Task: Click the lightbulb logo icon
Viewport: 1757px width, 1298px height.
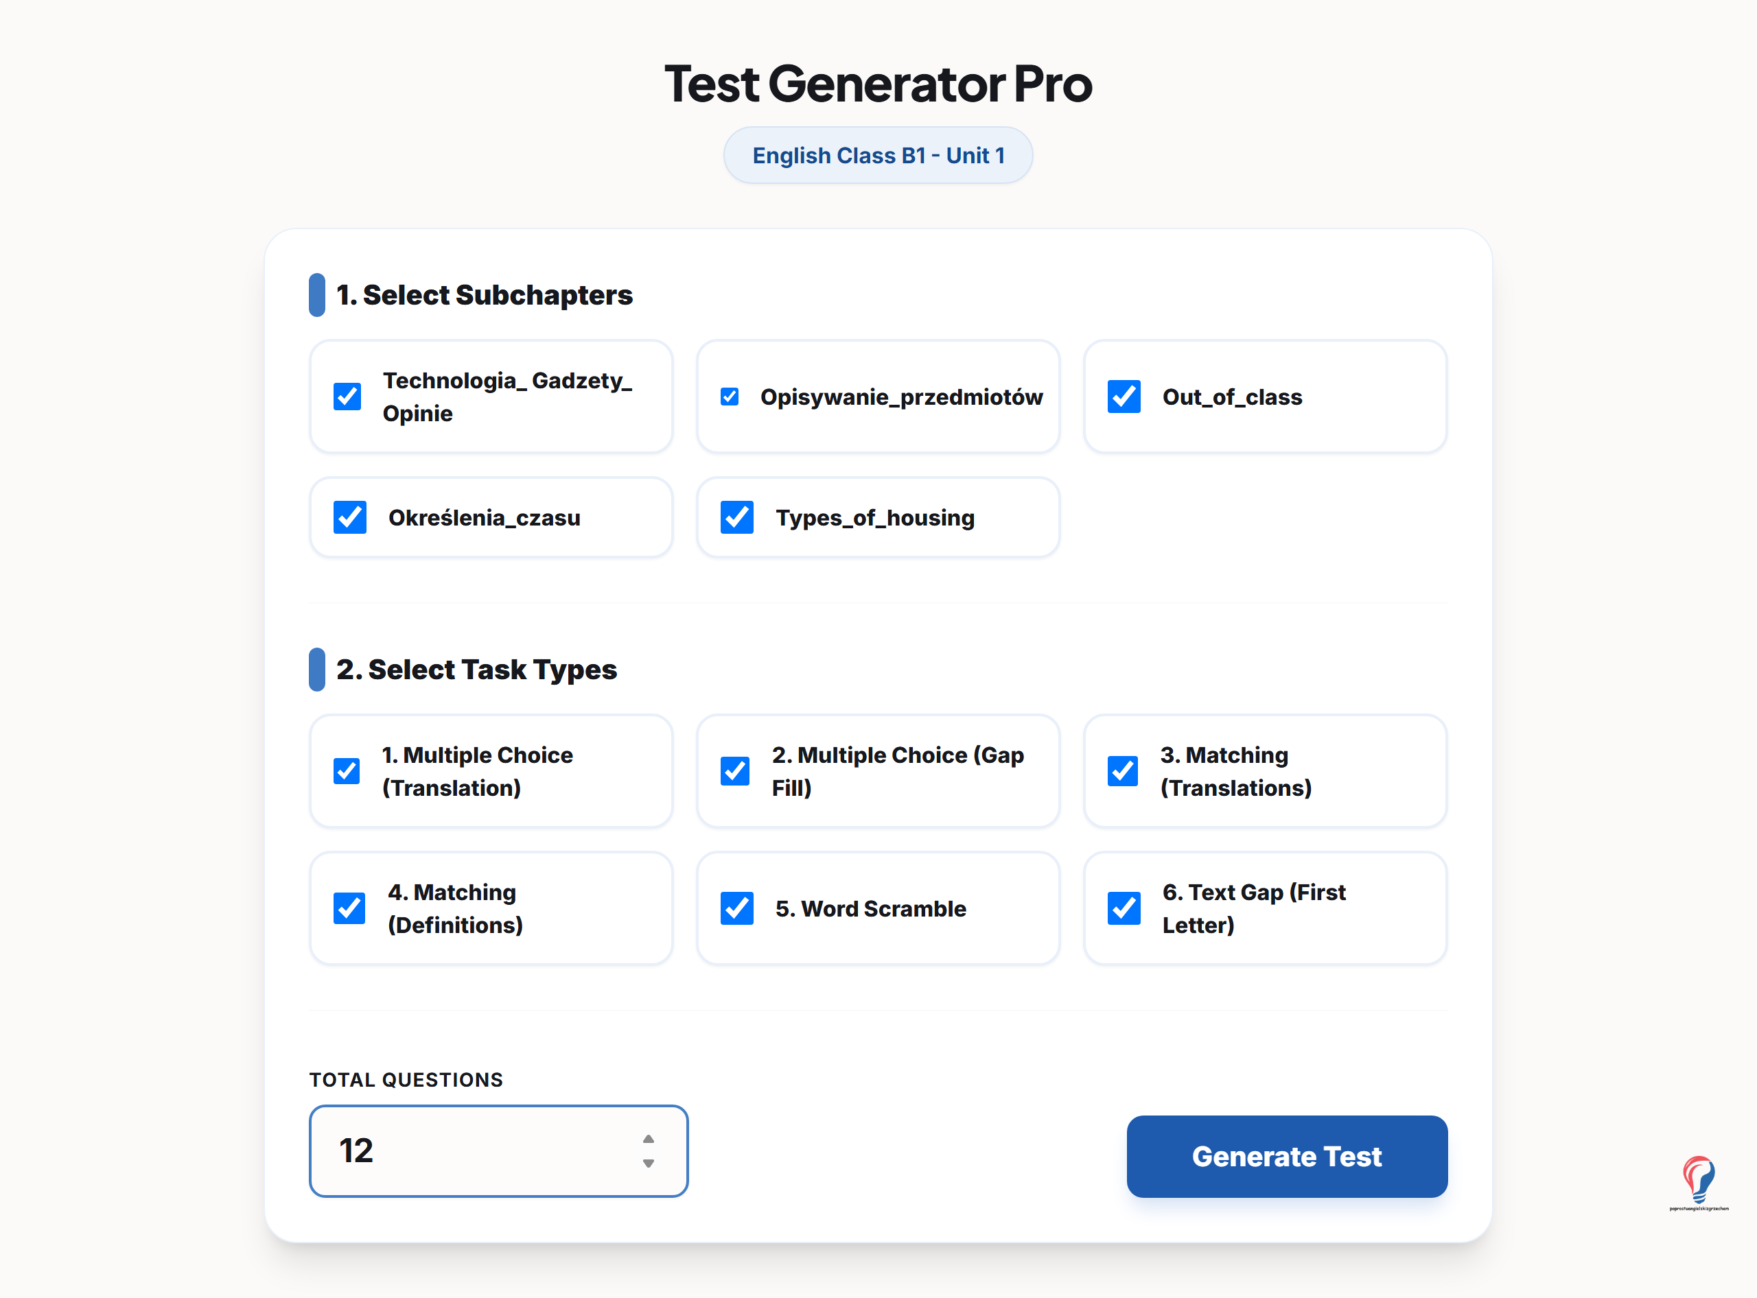Action: click(x=1698, y=1181)
